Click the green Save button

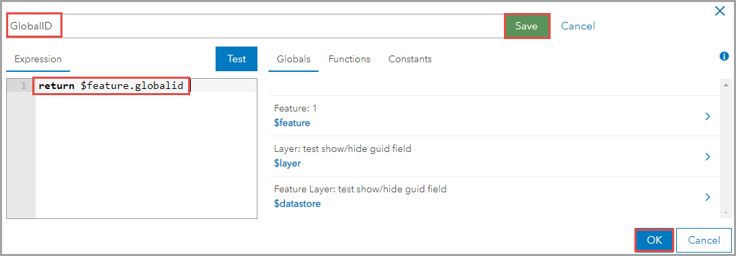[x=527, y=26]
